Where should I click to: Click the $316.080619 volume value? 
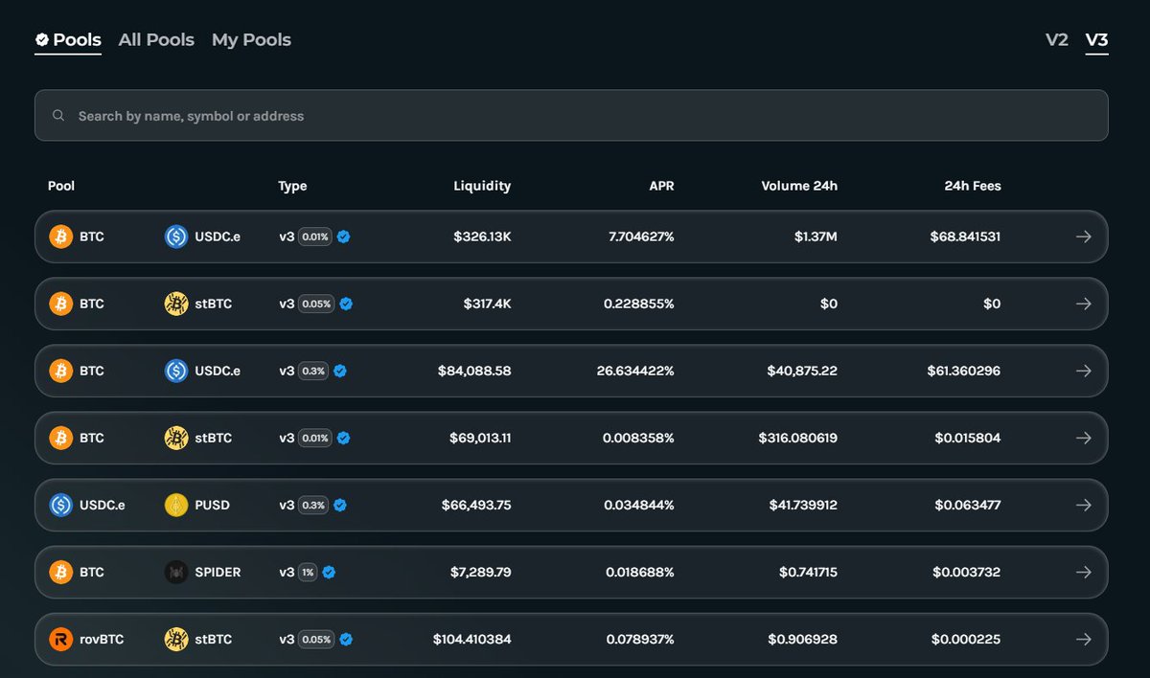(796, 438)
